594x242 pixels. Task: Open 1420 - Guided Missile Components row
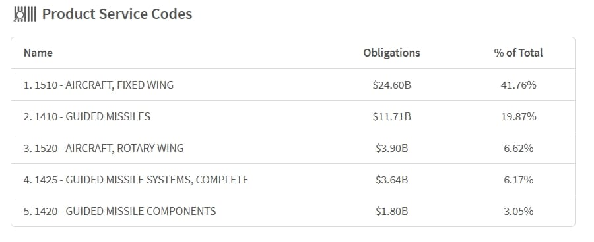click(x=293, y=211)
